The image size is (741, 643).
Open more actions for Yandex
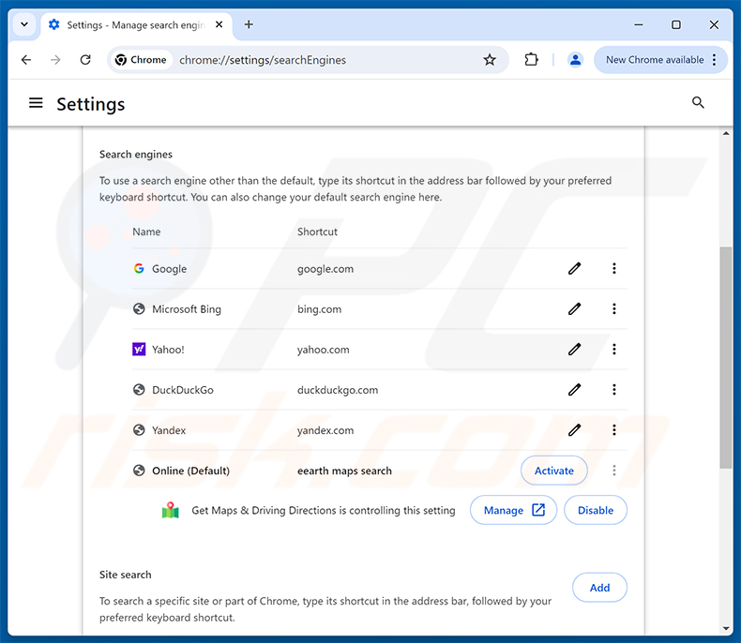(x=613, y=430)
